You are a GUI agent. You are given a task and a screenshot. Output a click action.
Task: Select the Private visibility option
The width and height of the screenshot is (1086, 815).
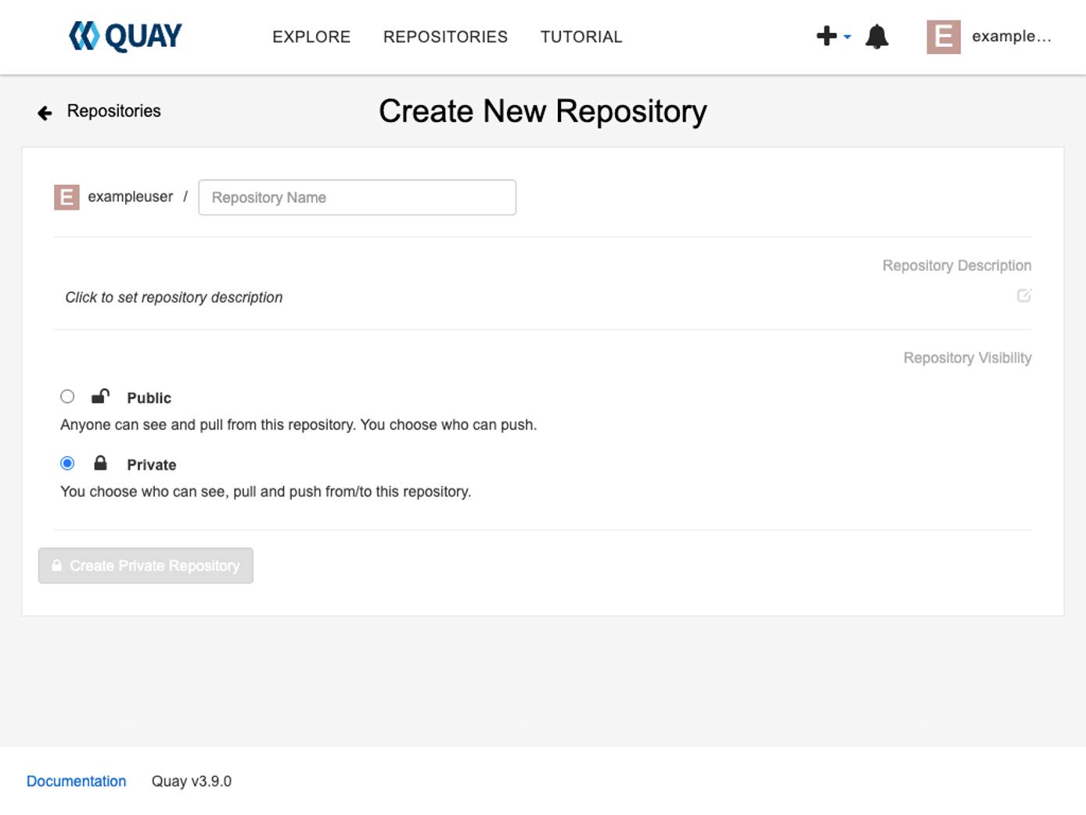click(x=67, y=463)
